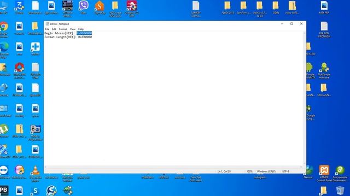Select the orange Sigmakey desktop icon
The image size is (350, 196).
100,8
